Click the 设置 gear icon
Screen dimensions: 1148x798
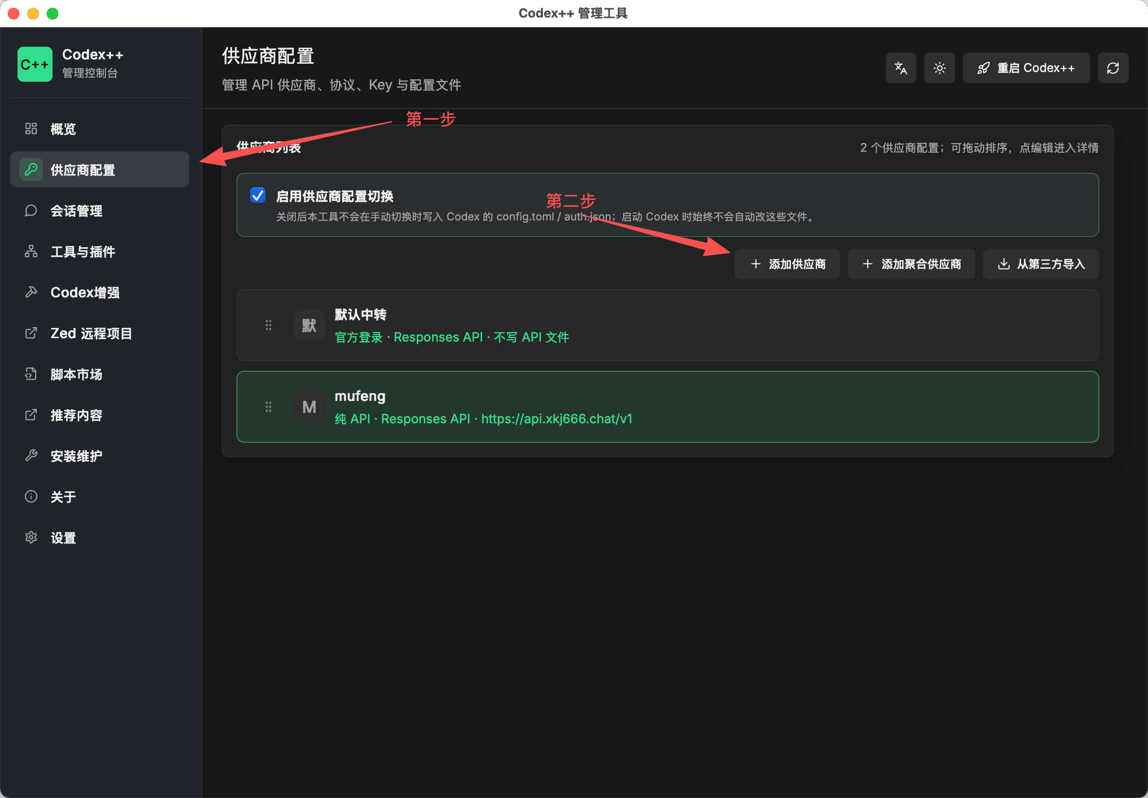pos(31,538)
